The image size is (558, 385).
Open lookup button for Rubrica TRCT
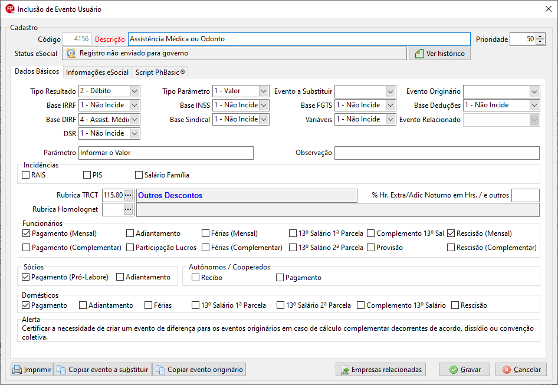point(128,195)
